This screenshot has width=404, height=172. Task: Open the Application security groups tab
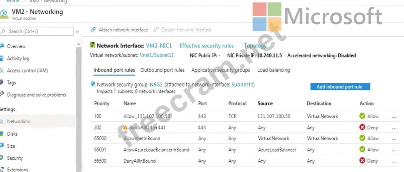coord(221,70)
